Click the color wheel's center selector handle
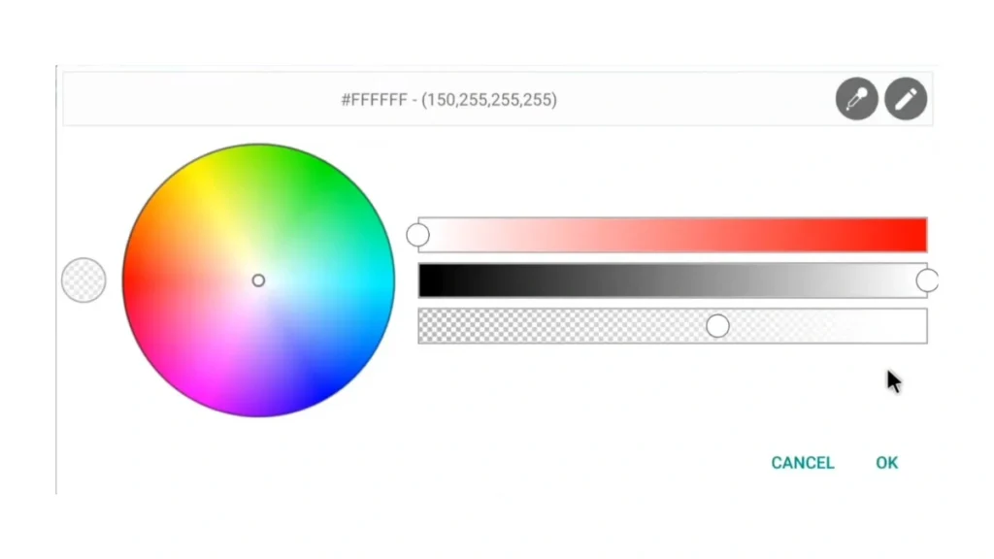The image size is (994, 559). point(258,280)
